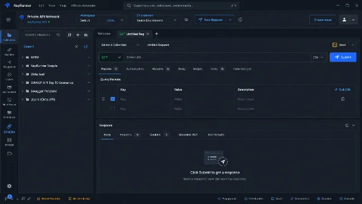The width and height of the screenshot is (362, 204).
Task: Open more options for KeyRunner Scripts
Action: click(x=88, y=66)
